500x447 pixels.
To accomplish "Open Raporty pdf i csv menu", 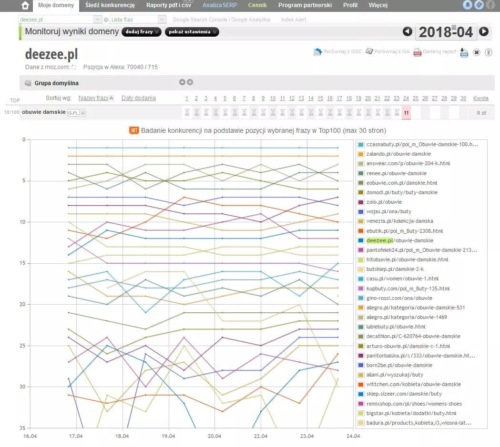I will pos(169,5).
